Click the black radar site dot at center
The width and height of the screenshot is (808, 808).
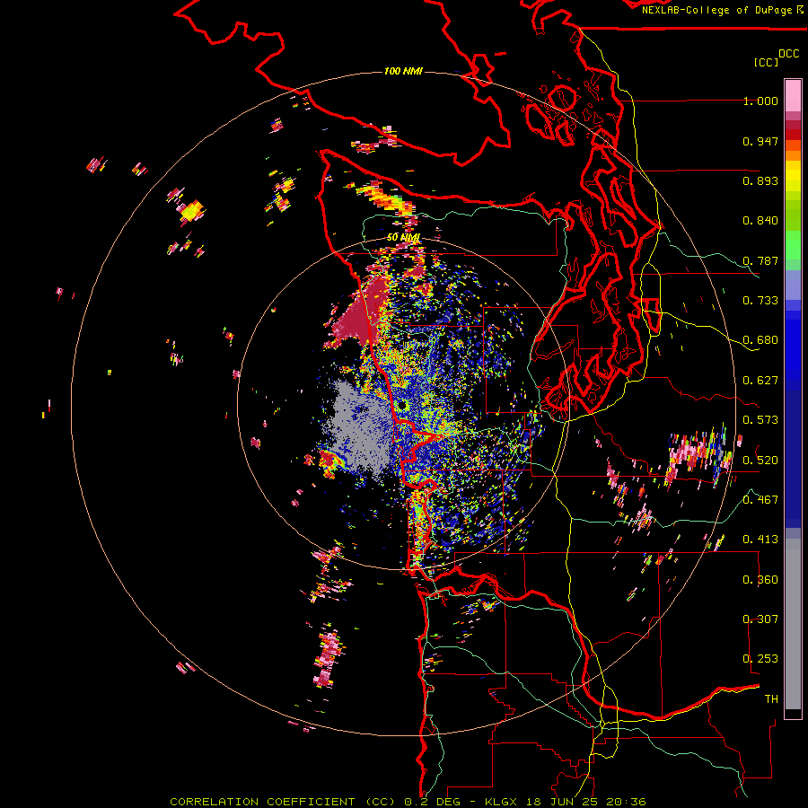click(402, 406)
